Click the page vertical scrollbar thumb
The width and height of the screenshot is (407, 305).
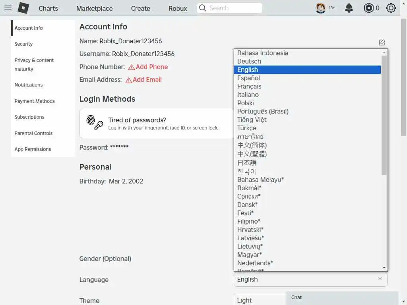click(x=404, y=77)
